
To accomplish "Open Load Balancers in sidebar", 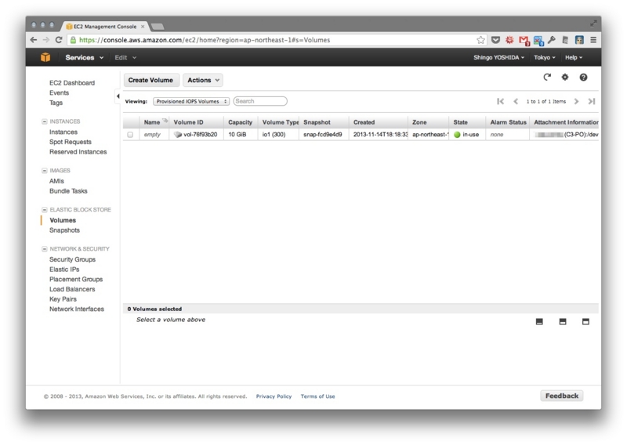I will point(72,289).
